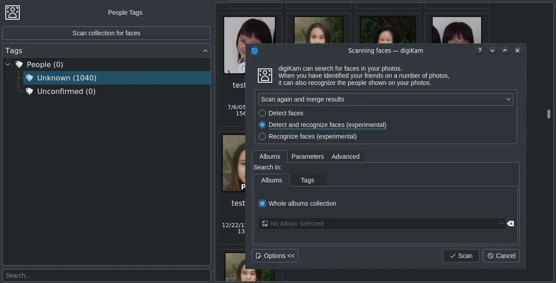Click the tag icon beside Unknown (1040)
The image size is (556, 283).
pyautogui.click(x=30, y=77)
